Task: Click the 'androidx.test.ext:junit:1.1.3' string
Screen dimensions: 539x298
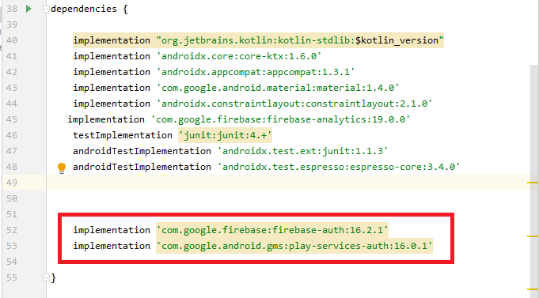Action: point(303,151)
